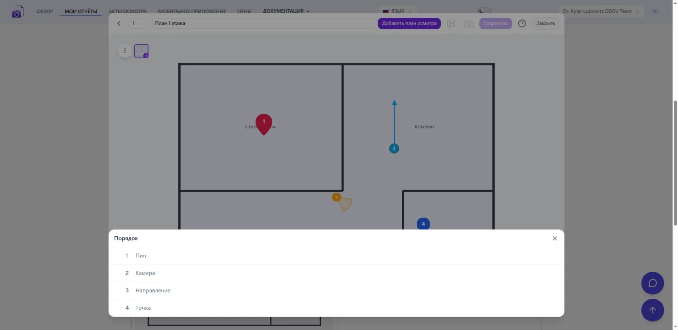
Task: Open the image upload icon
Action: tap(451, 24)
